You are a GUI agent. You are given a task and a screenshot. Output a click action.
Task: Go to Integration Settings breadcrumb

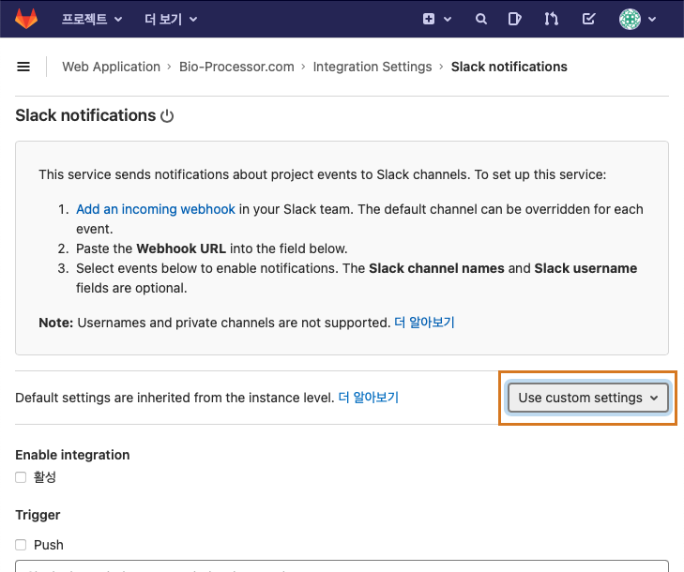pyautogui.click(x=372, y=67)
